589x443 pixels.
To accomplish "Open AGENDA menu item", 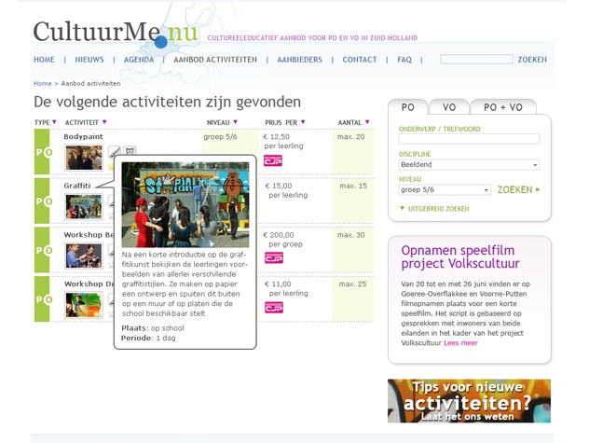I will pos(139,60).
